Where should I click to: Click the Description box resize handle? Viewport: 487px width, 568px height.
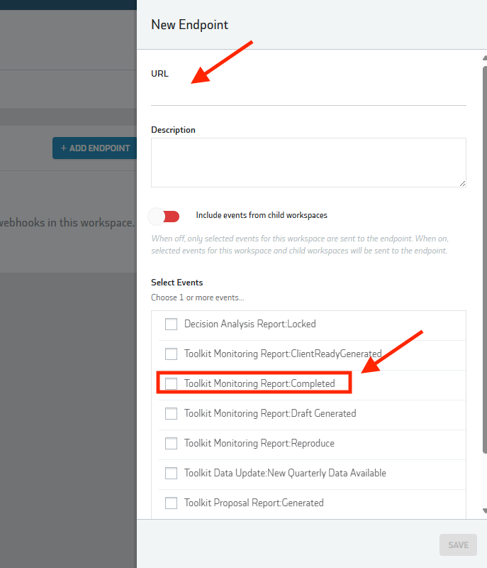coord(462,183)
